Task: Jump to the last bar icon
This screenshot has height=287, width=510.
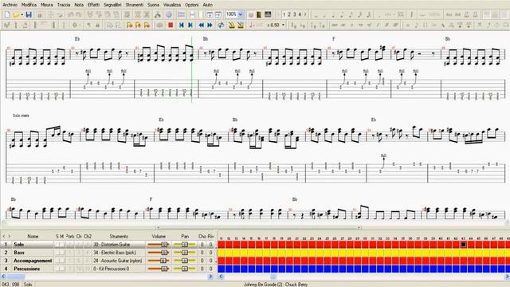Action: coord(190,25)
